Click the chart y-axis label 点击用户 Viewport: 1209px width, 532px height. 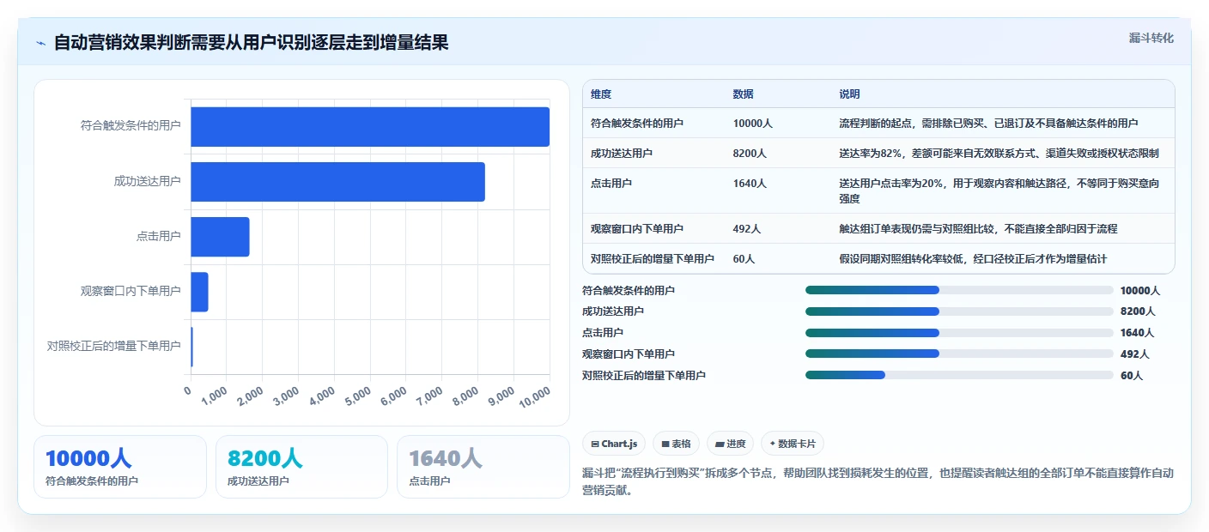158,236
